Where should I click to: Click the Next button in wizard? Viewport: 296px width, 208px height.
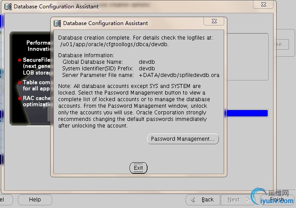coord(237,200)
